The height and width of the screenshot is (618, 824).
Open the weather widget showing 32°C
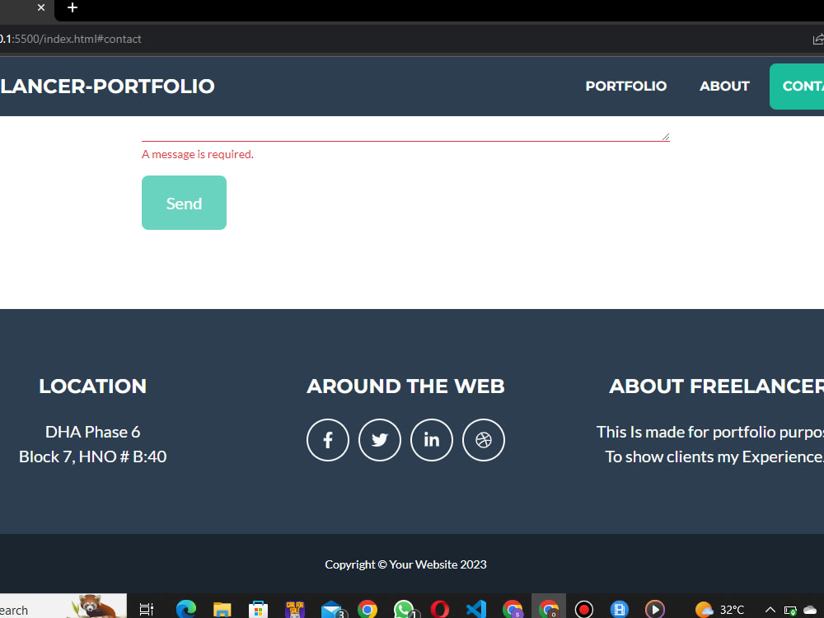(719, 610)
